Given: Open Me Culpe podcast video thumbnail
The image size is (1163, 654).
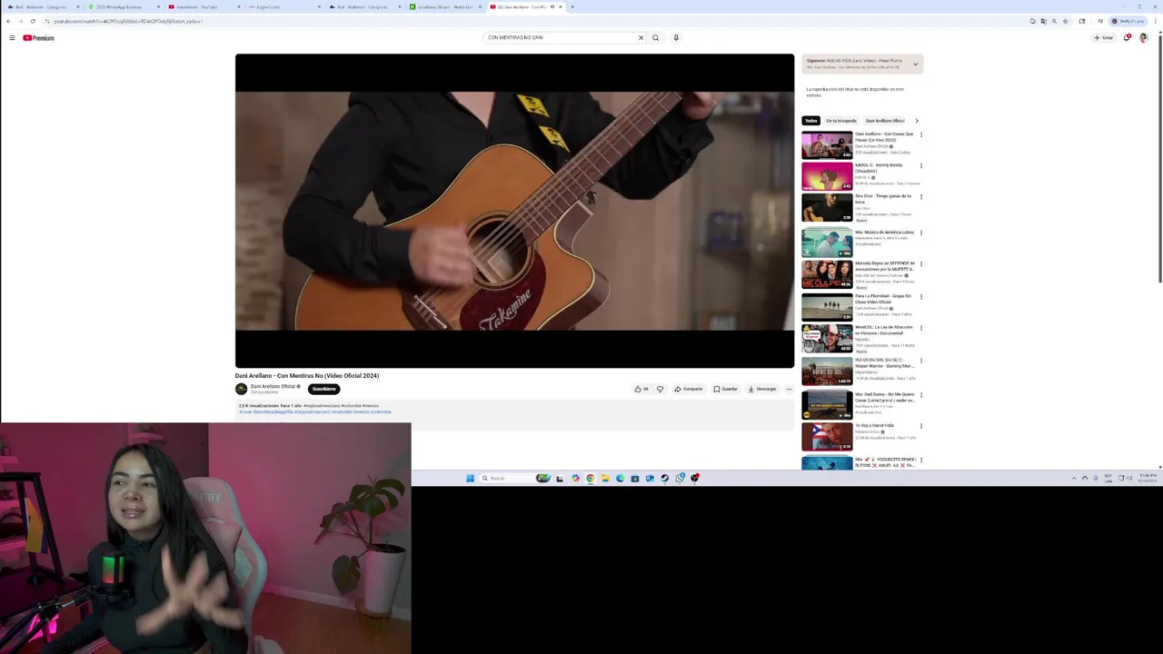Looking at the screenshot, I should 827,274.
